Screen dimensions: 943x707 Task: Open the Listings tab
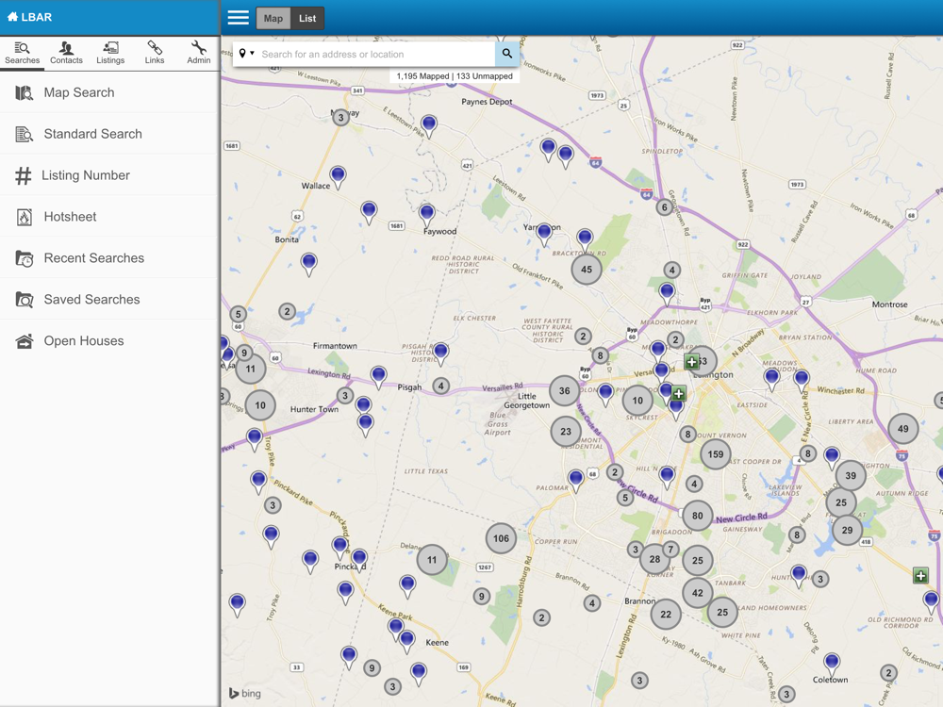110,53
